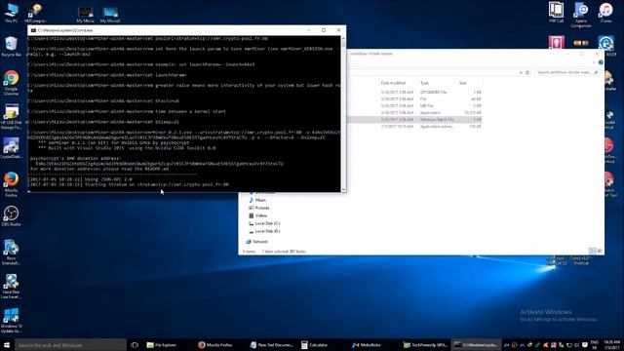Launch the iTunes desktop shortcut
The width and height of the screenshot is (624, 351).
point(605,13)
